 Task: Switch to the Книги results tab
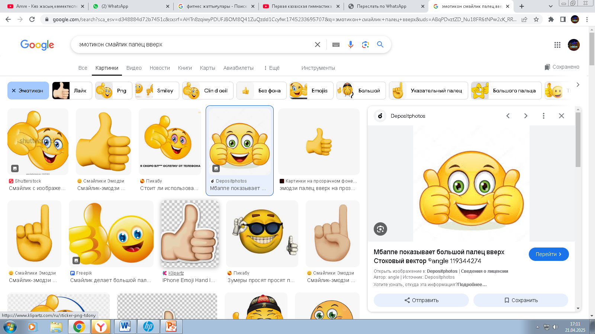(185, 68)
